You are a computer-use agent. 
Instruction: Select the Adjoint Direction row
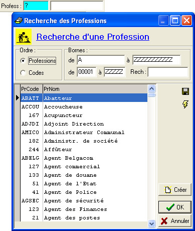[x=84, y=124]
